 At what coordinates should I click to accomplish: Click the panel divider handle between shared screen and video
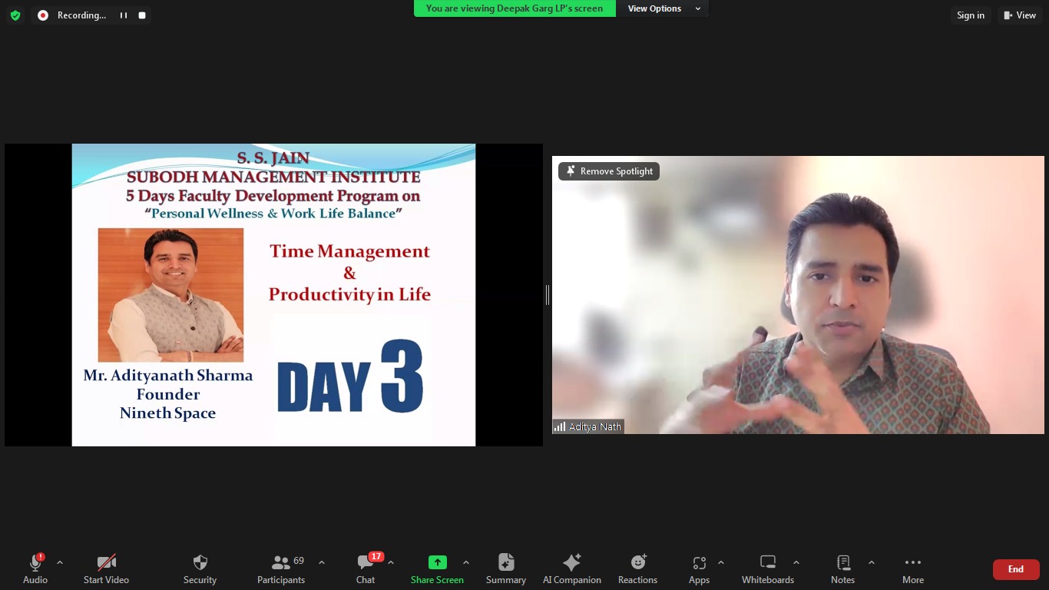pyautogui.click(x=548, y=294)
